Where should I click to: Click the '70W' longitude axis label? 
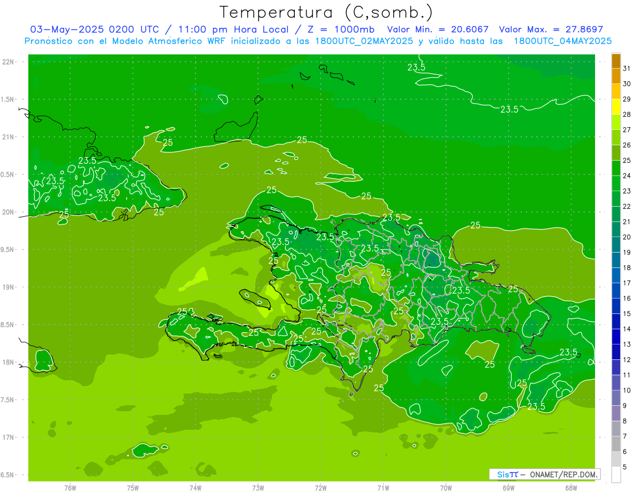click(x=446, y=488)
